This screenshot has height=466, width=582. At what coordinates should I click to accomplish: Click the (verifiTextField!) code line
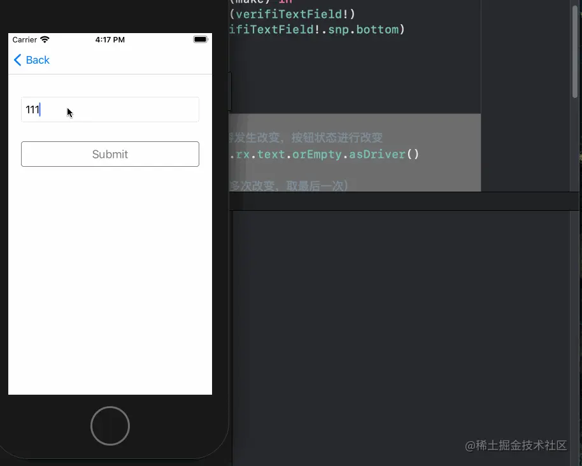[292, 14]
